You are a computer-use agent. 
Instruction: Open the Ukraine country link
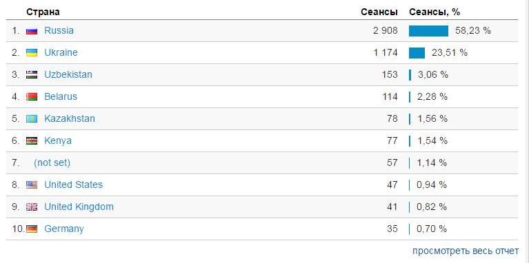(61, 52)
